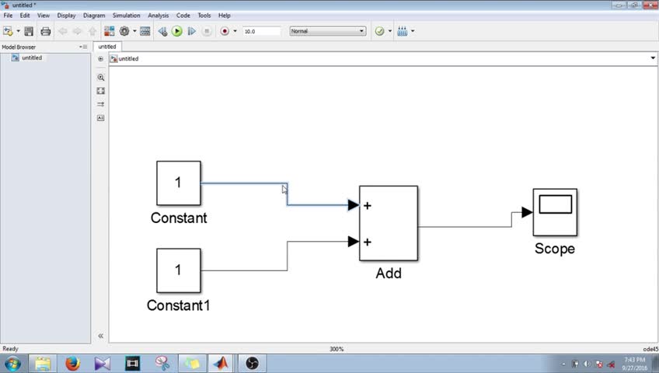The image size is (659, 373).
Task: Select the Constant1 block
Action: (x=179, y=270)
